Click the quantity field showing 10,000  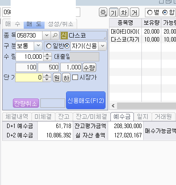point(29,57)
